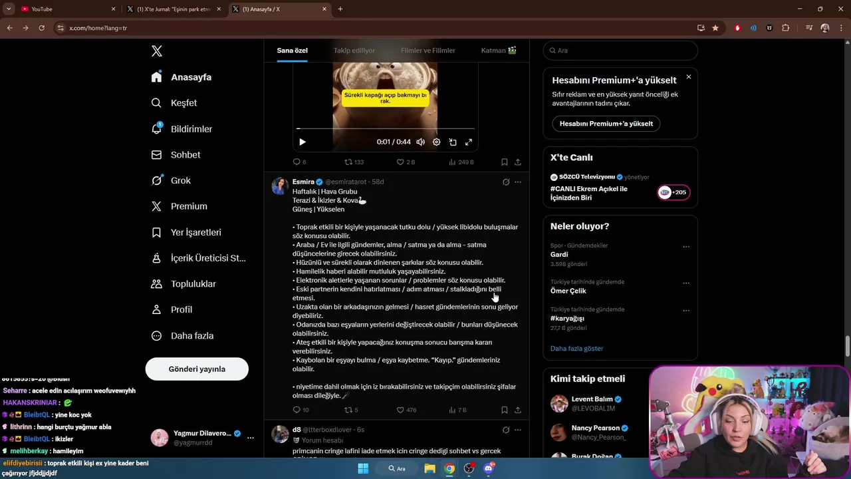851x479 pixels.
Task: Like the video post with 2 B likes
Action: click(x=406, y=162)
